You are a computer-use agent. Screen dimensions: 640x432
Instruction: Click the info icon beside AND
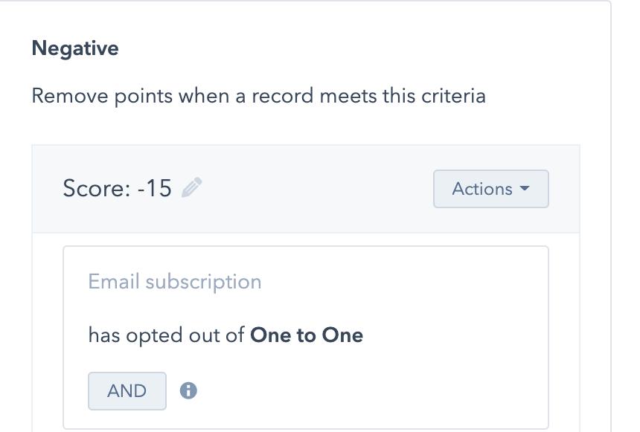[188, 390]
